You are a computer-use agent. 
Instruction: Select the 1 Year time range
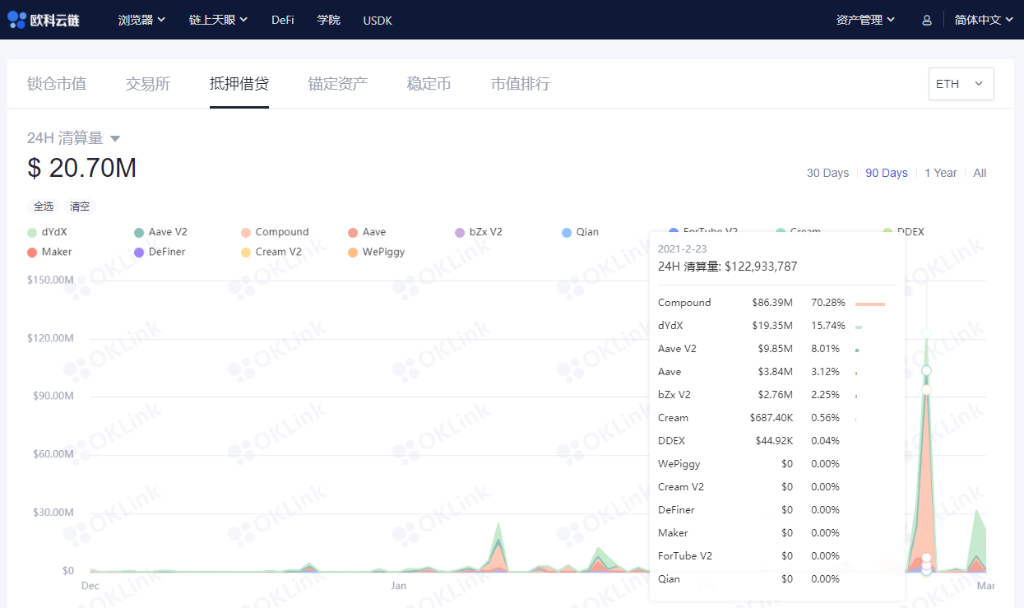[941, 173]
